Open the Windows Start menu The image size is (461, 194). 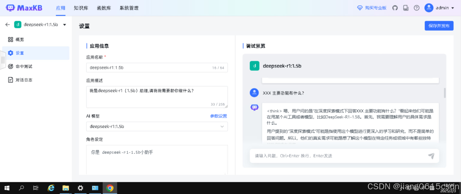click(x=6, y=188)
